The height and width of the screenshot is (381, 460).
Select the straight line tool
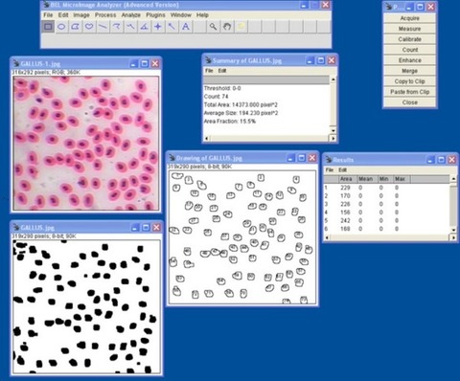(x=103, y=27)
